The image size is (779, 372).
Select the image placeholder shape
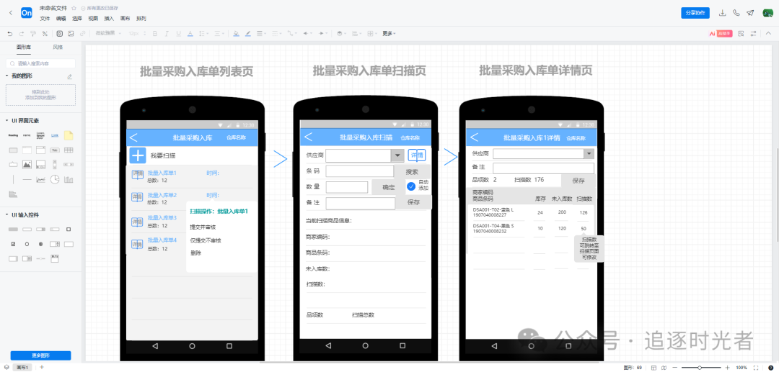[x=27, y=164]
